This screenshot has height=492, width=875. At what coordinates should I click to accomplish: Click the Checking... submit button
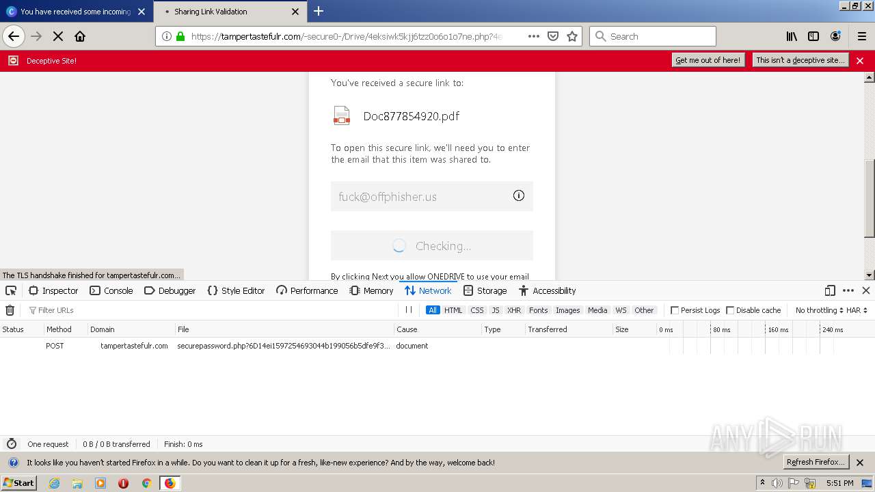point(432,245)
